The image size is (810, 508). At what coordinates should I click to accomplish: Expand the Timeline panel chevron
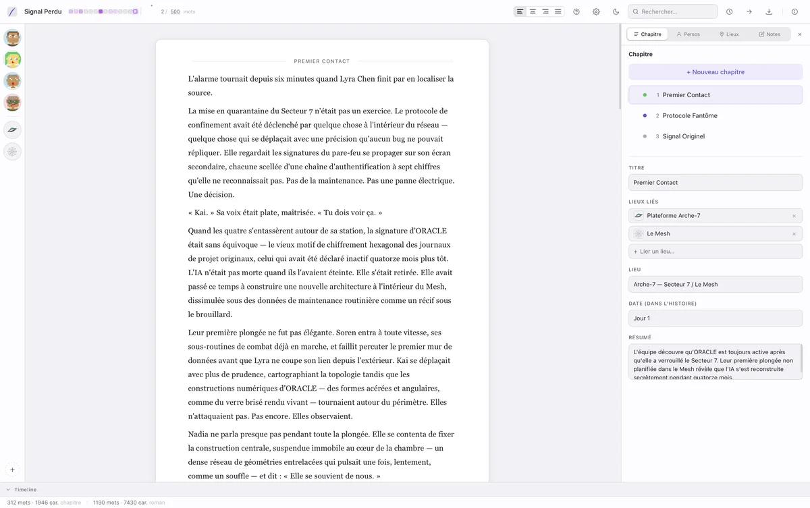point(8,490)
